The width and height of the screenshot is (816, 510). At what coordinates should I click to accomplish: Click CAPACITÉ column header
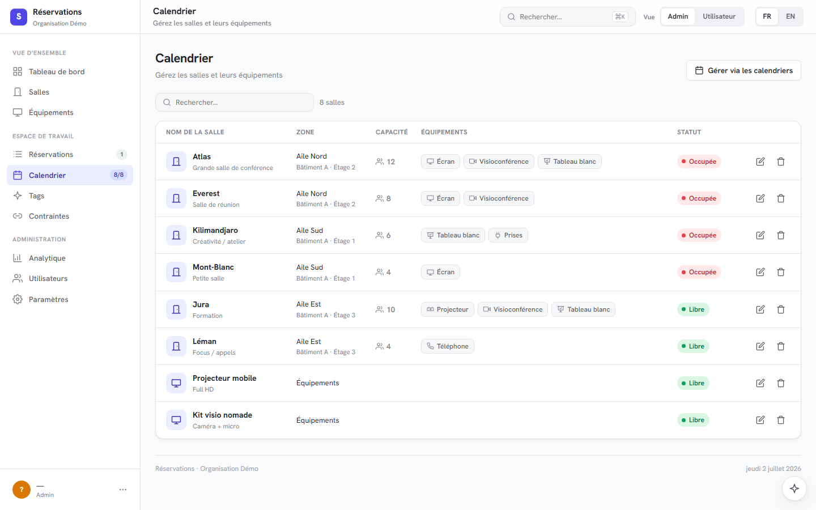tap(392, 132)
